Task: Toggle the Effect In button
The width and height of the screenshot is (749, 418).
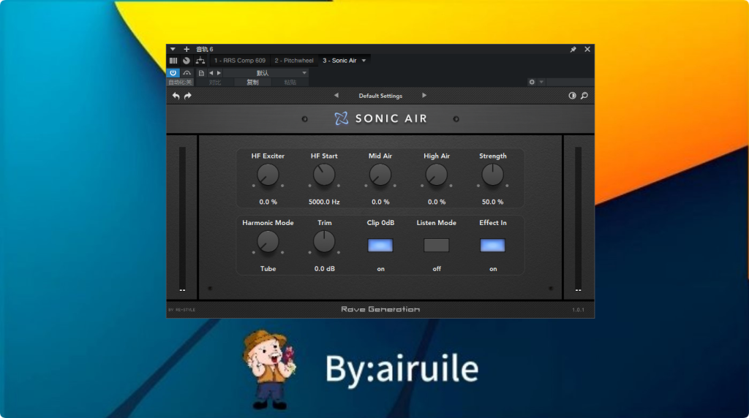Action: 492,246
